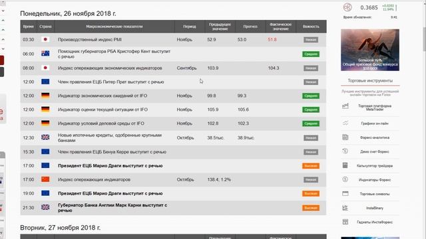Click the Важность column header
Image resolution: width=426 pixels, height=239 pixels.
coord(311,27)
